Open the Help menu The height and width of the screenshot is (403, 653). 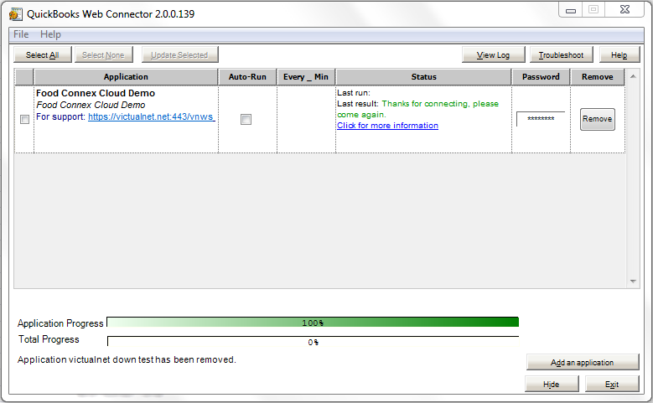pyautogui.click(x=50, y=34)
